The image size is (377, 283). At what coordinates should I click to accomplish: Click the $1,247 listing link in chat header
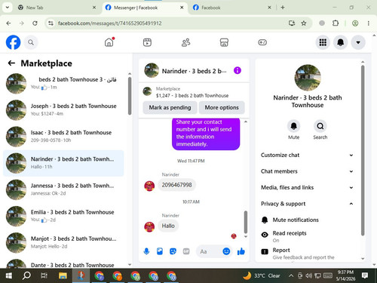click(x=192, y=96)
